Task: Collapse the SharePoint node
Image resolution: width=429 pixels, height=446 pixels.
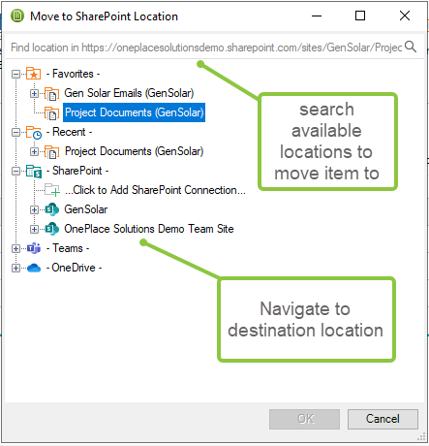Action: [15, 171]
